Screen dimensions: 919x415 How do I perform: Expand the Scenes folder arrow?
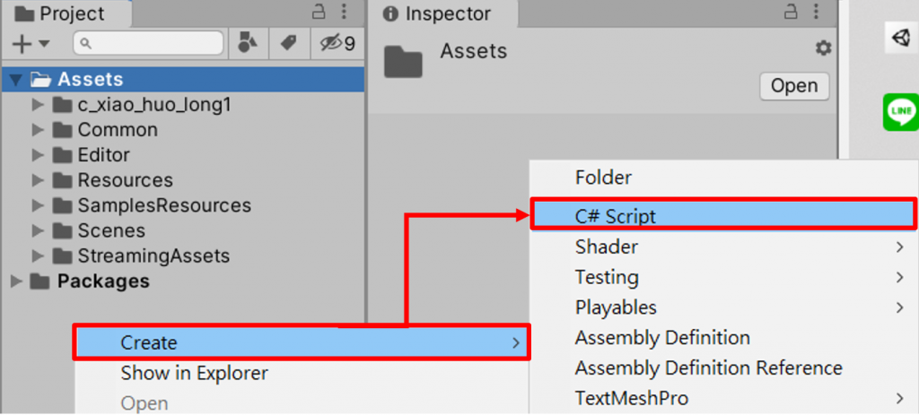click(38, 231)
